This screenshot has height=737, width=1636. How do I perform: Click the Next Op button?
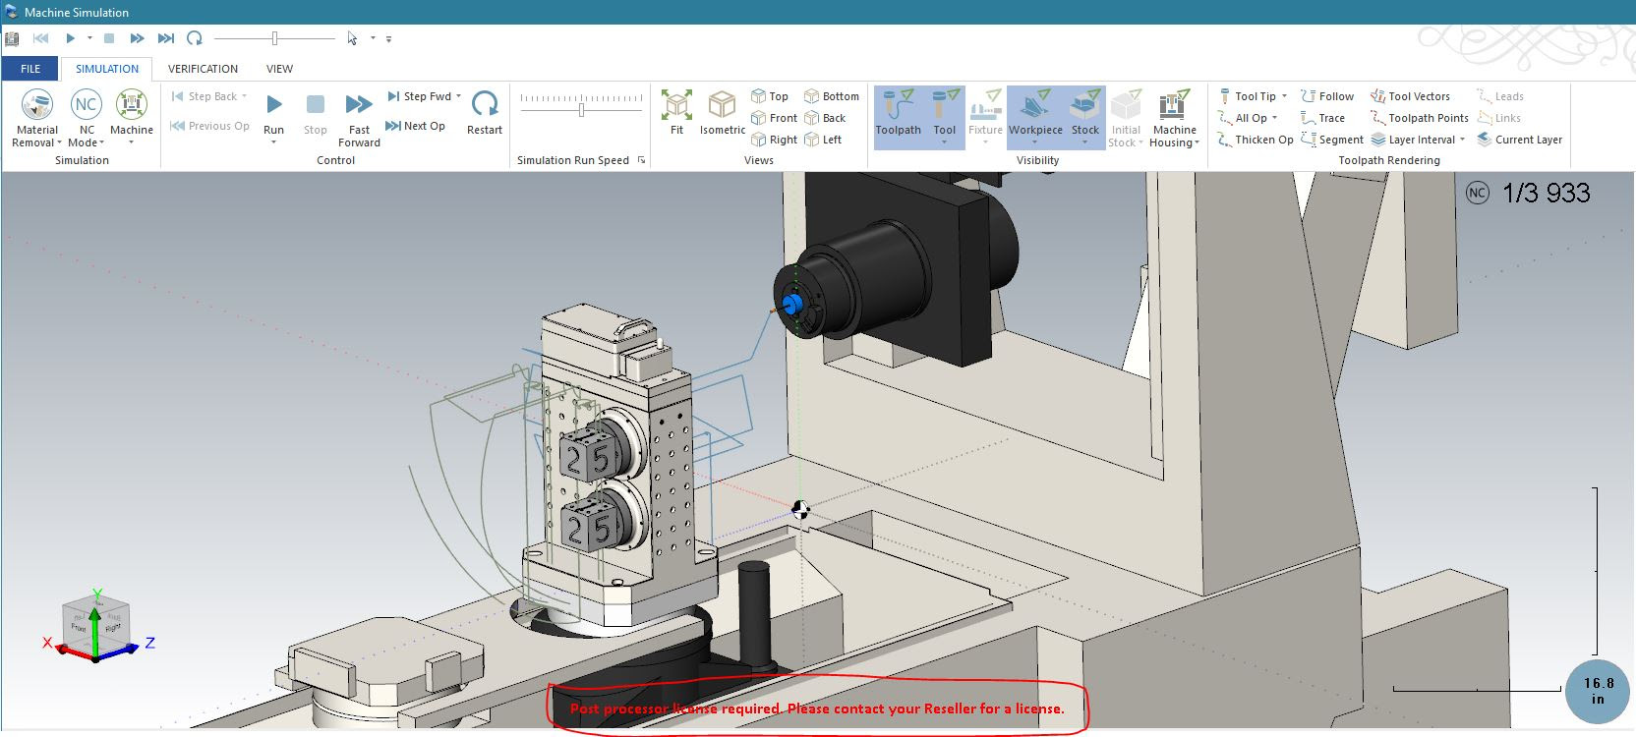(415, 126)
